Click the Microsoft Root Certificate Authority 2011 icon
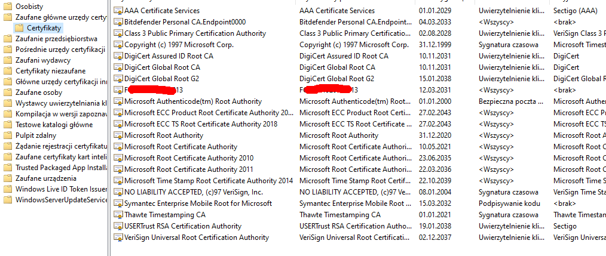 coord(118,169)
